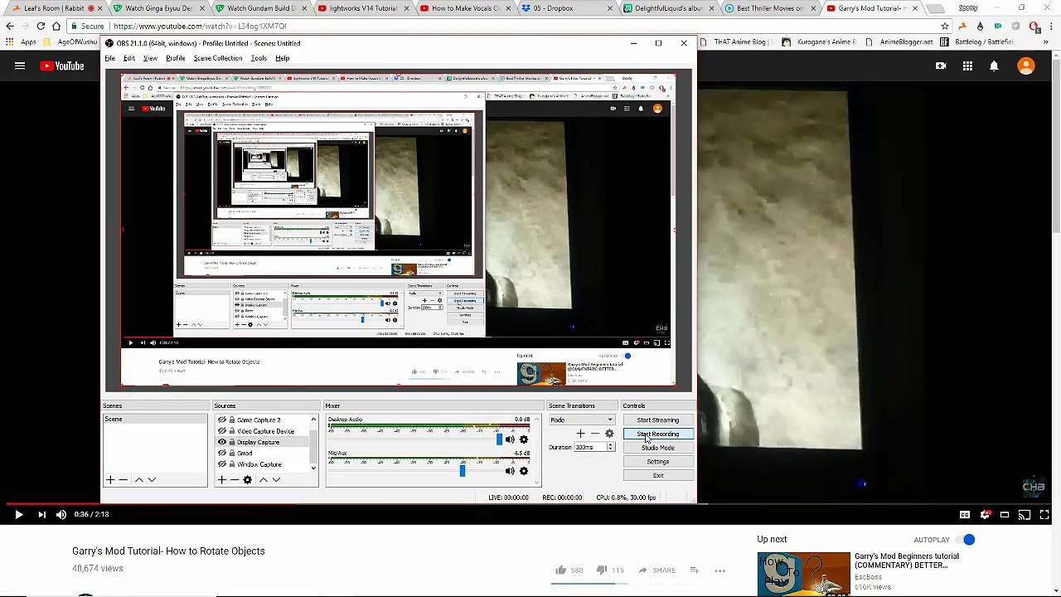Adjust the Desktop Audio volume slider

[x=499, y=439]
